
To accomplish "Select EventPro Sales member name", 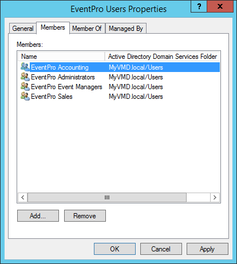I will (x=52, y=97).
